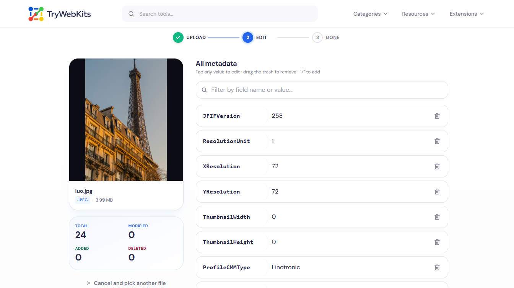Click the JFIFVersion field name

221,116
